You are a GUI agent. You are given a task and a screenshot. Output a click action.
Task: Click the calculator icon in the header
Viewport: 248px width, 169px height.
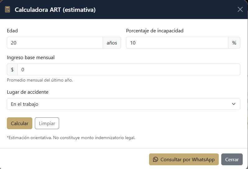point(7,10)
